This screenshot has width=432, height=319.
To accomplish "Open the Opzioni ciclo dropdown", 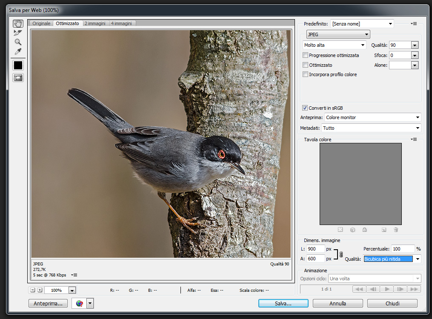I will pos(375,279).
